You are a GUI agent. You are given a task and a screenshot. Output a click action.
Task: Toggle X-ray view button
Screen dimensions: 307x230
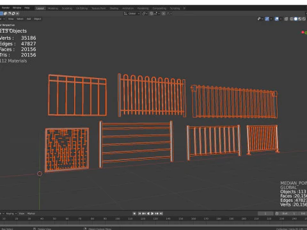click(286, 19)
